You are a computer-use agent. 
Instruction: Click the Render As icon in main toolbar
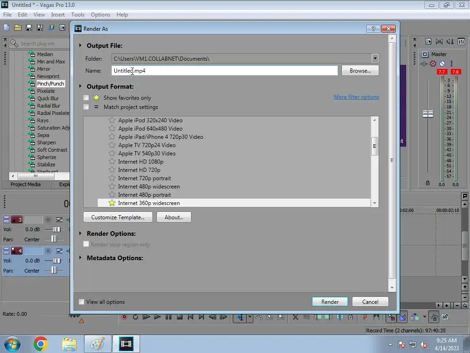51,28
